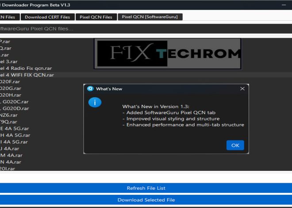Click the search SoftwareGuru Pixel QCN files field

pyautogui.click(x=146, y=29)
